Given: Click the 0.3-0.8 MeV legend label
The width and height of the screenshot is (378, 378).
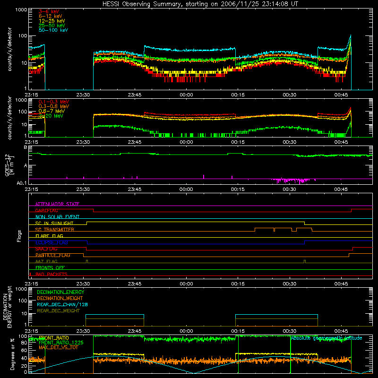Looking at the screenshot, I should pos(54,106).
